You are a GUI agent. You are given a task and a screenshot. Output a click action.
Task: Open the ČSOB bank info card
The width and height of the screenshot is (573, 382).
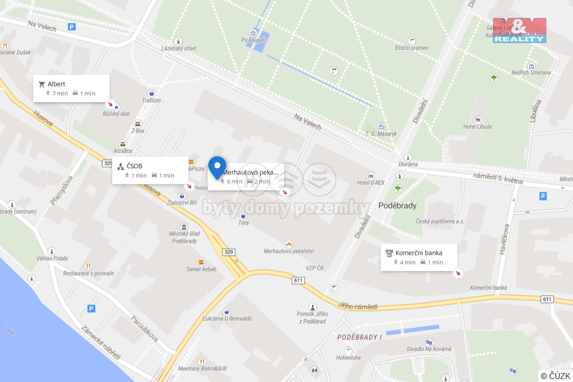pos(150,170)
